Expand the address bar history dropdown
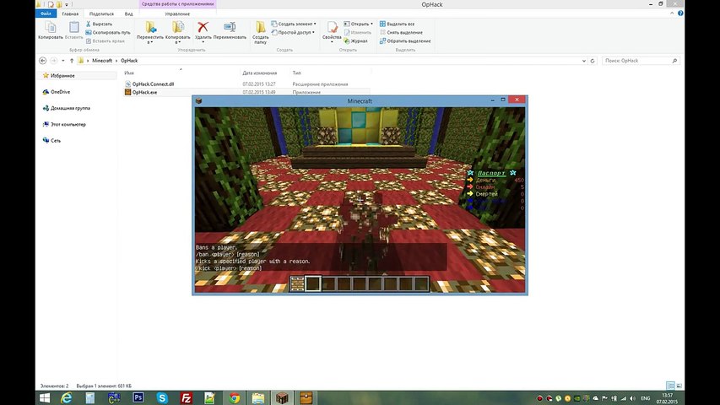720x405 pixels. (x=584, y=61)
